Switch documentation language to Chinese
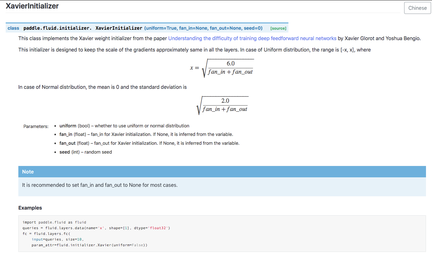432x257 pixels. point(417,8)
